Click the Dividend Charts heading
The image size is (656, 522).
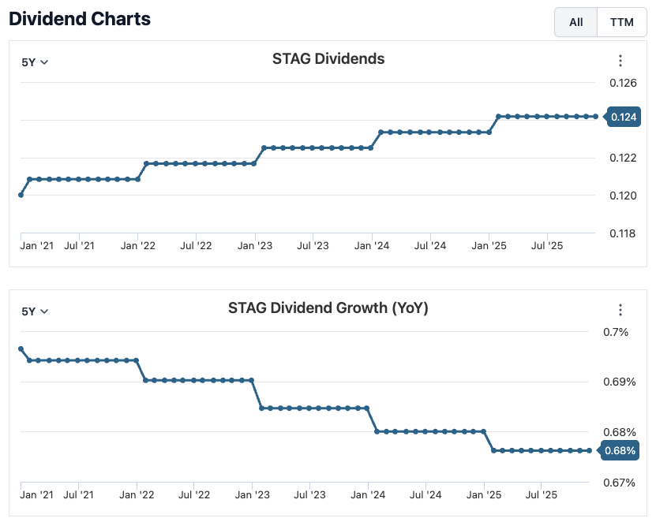coord(80,19)
